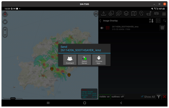169x108 pixels.
Task: Open the overlay layers stack icon
Action: coord(126,14)
